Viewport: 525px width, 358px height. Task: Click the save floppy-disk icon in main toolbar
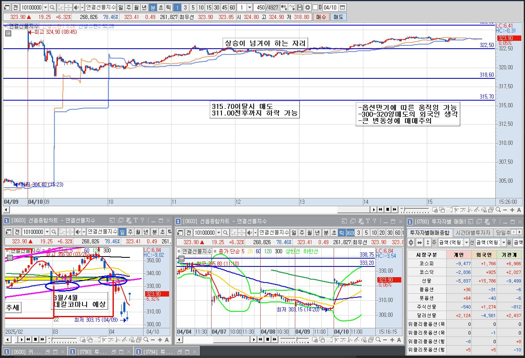tap(300, 7)
